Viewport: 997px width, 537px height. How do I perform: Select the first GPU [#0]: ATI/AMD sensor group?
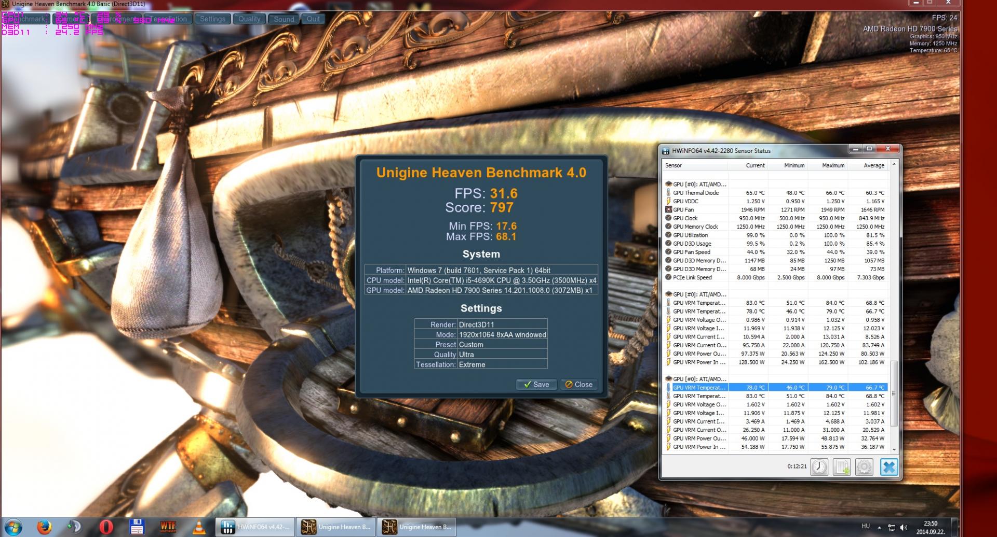click(776, 184)
